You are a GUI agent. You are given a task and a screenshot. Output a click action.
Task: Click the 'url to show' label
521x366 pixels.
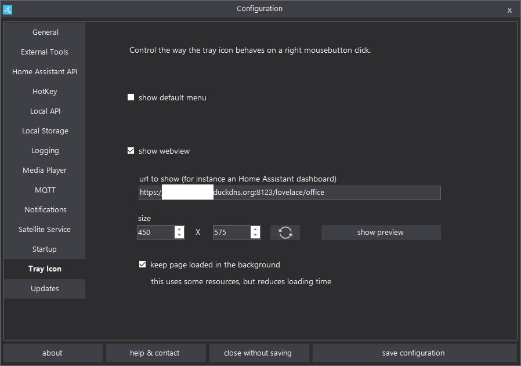238,179
